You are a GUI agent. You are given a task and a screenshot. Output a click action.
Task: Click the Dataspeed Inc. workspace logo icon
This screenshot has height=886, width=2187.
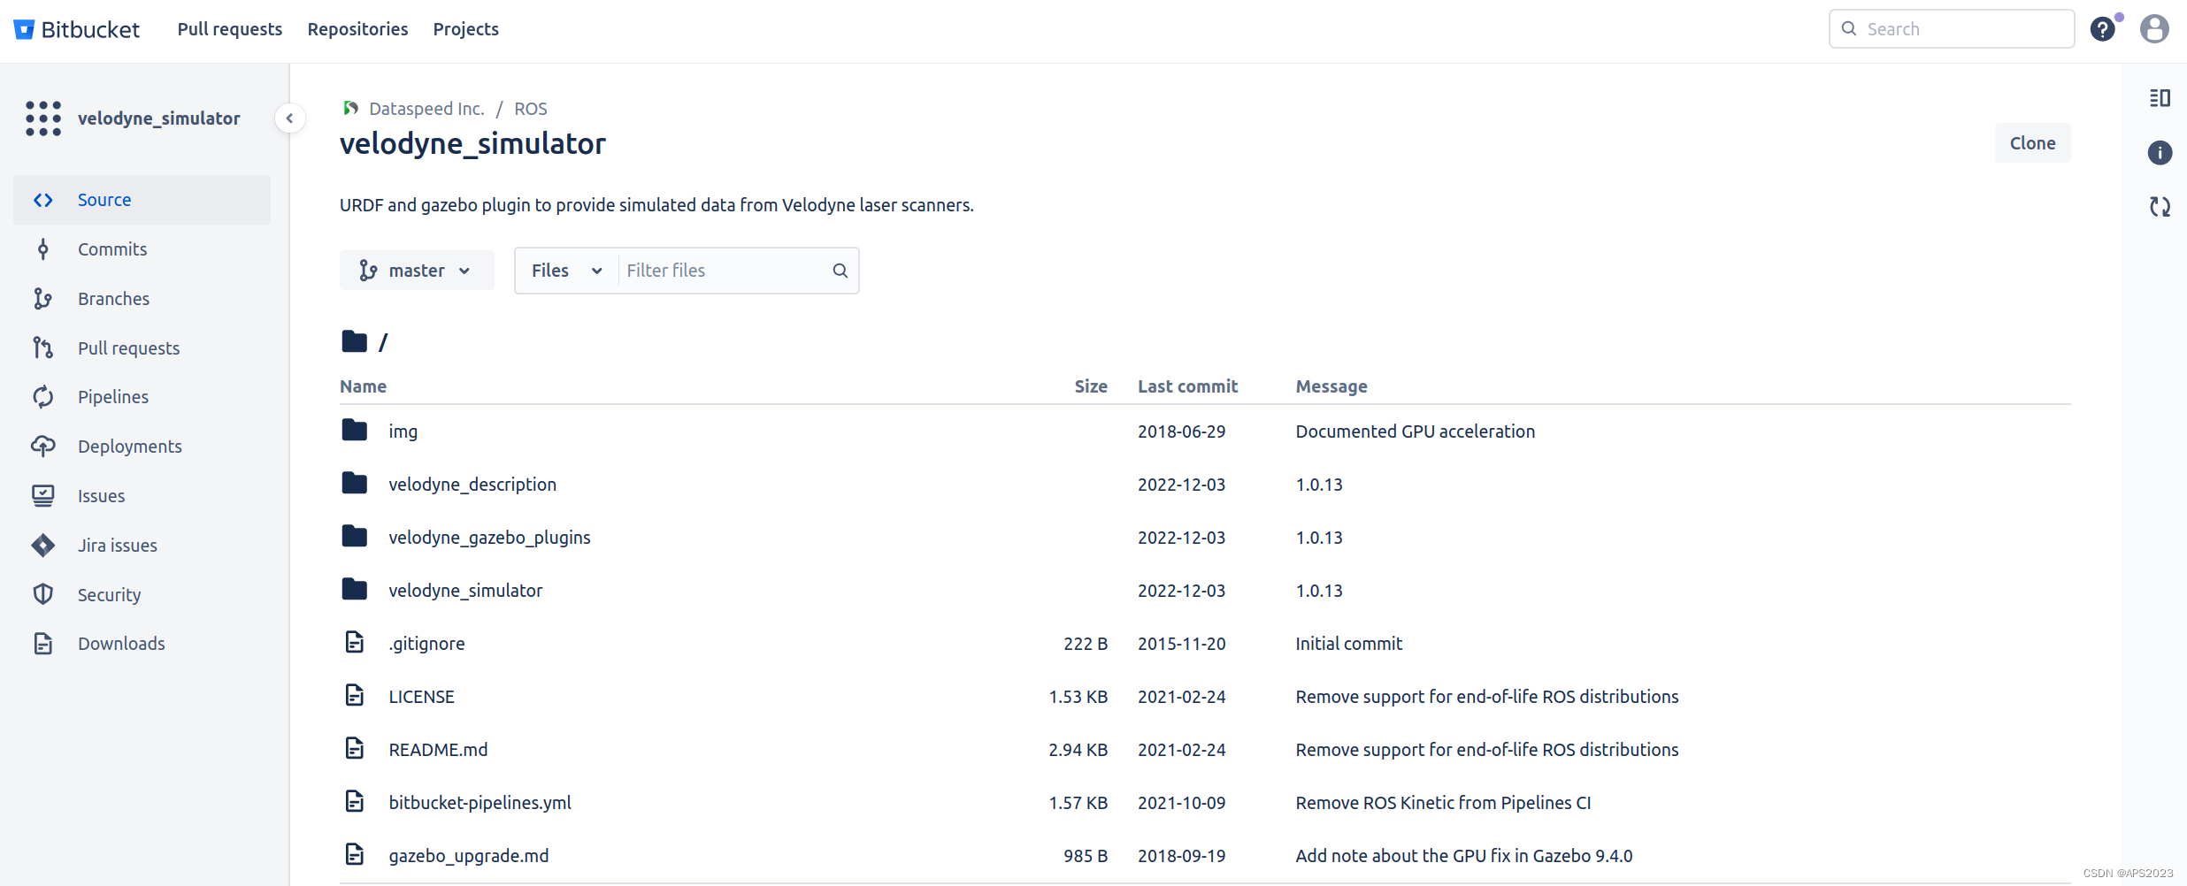click(x=350, y=108)
